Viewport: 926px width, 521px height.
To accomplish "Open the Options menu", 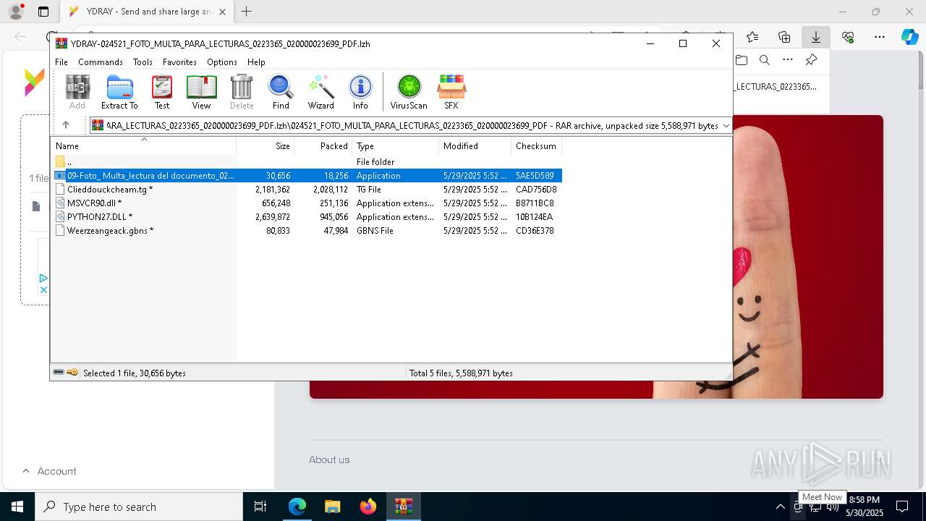I will click(222, 62).
